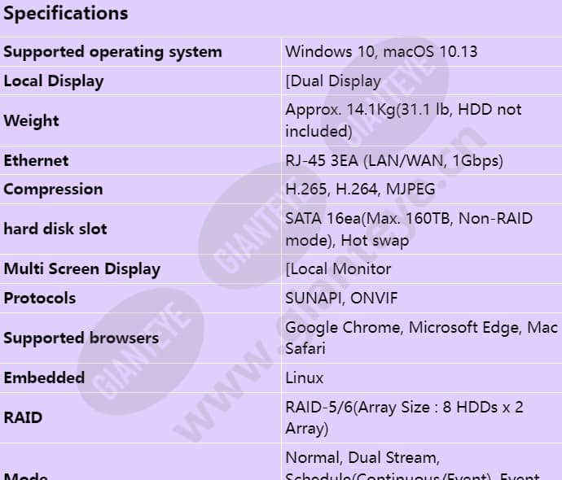The width and height of the screenshot is (562, 480).
Task: Click the H.265, H.264, MJPEG value
Action: tap(360, 190)
